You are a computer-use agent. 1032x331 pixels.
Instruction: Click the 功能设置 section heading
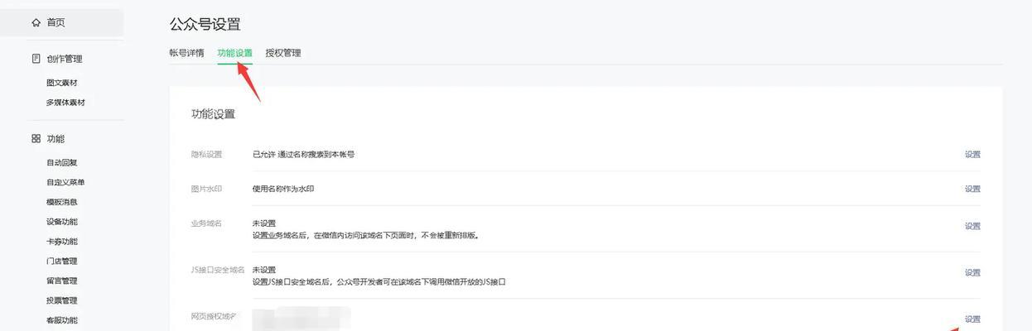tap(213, 114)
